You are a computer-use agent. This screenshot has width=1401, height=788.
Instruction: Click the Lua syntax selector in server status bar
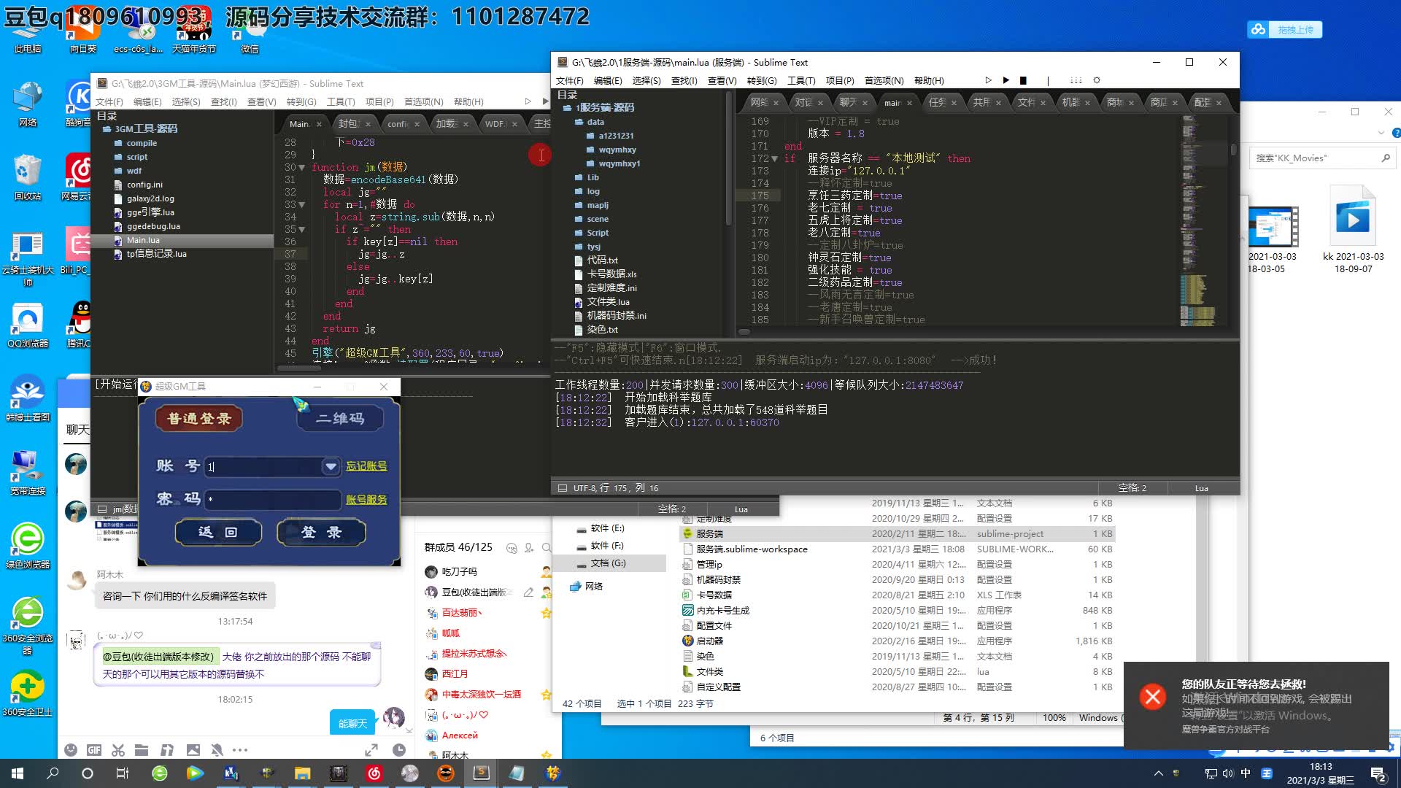point(1201,488)
